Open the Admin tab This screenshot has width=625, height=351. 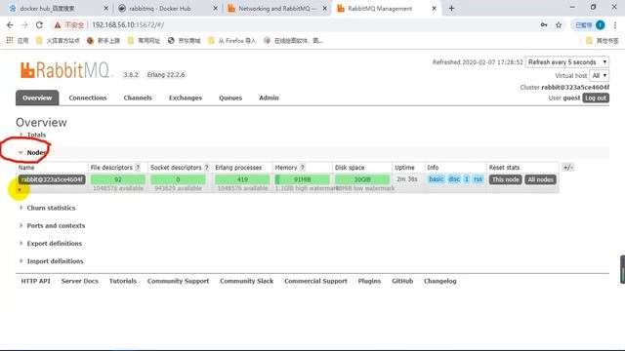tap(270, 97)
